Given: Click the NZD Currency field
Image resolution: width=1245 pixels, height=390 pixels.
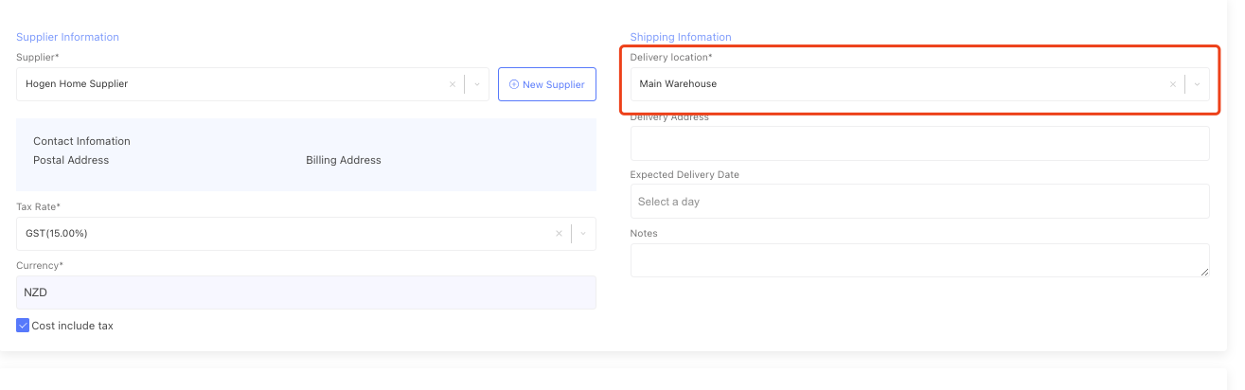Looking at the screenshot, I should click(x=305, y=292).
